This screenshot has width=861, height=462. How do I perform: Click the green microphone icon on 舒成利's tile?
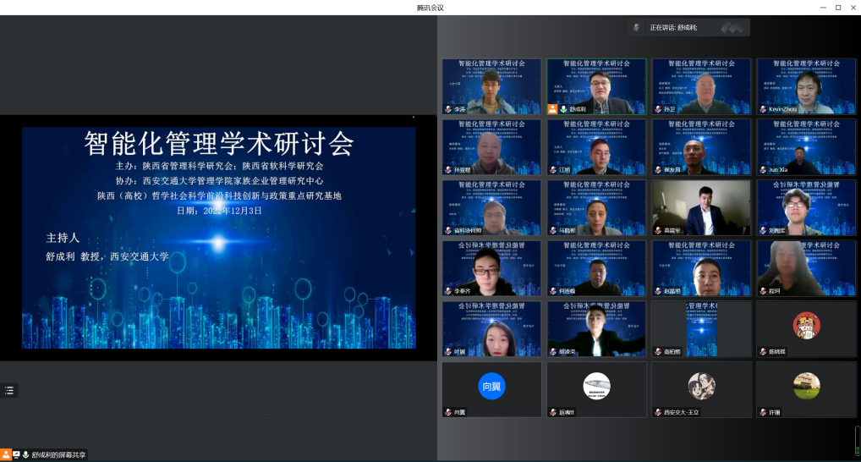point(563,109)
